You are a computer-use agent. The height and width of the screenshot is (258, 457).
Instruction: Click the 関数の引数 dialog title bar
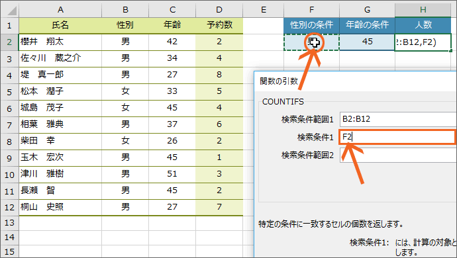pyautogui.click(x=356, y=81)
